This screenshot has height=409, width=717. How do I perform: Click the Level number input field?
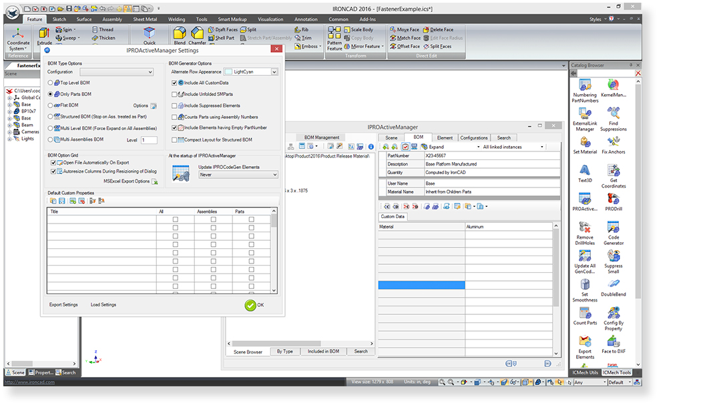coord(149,140)
